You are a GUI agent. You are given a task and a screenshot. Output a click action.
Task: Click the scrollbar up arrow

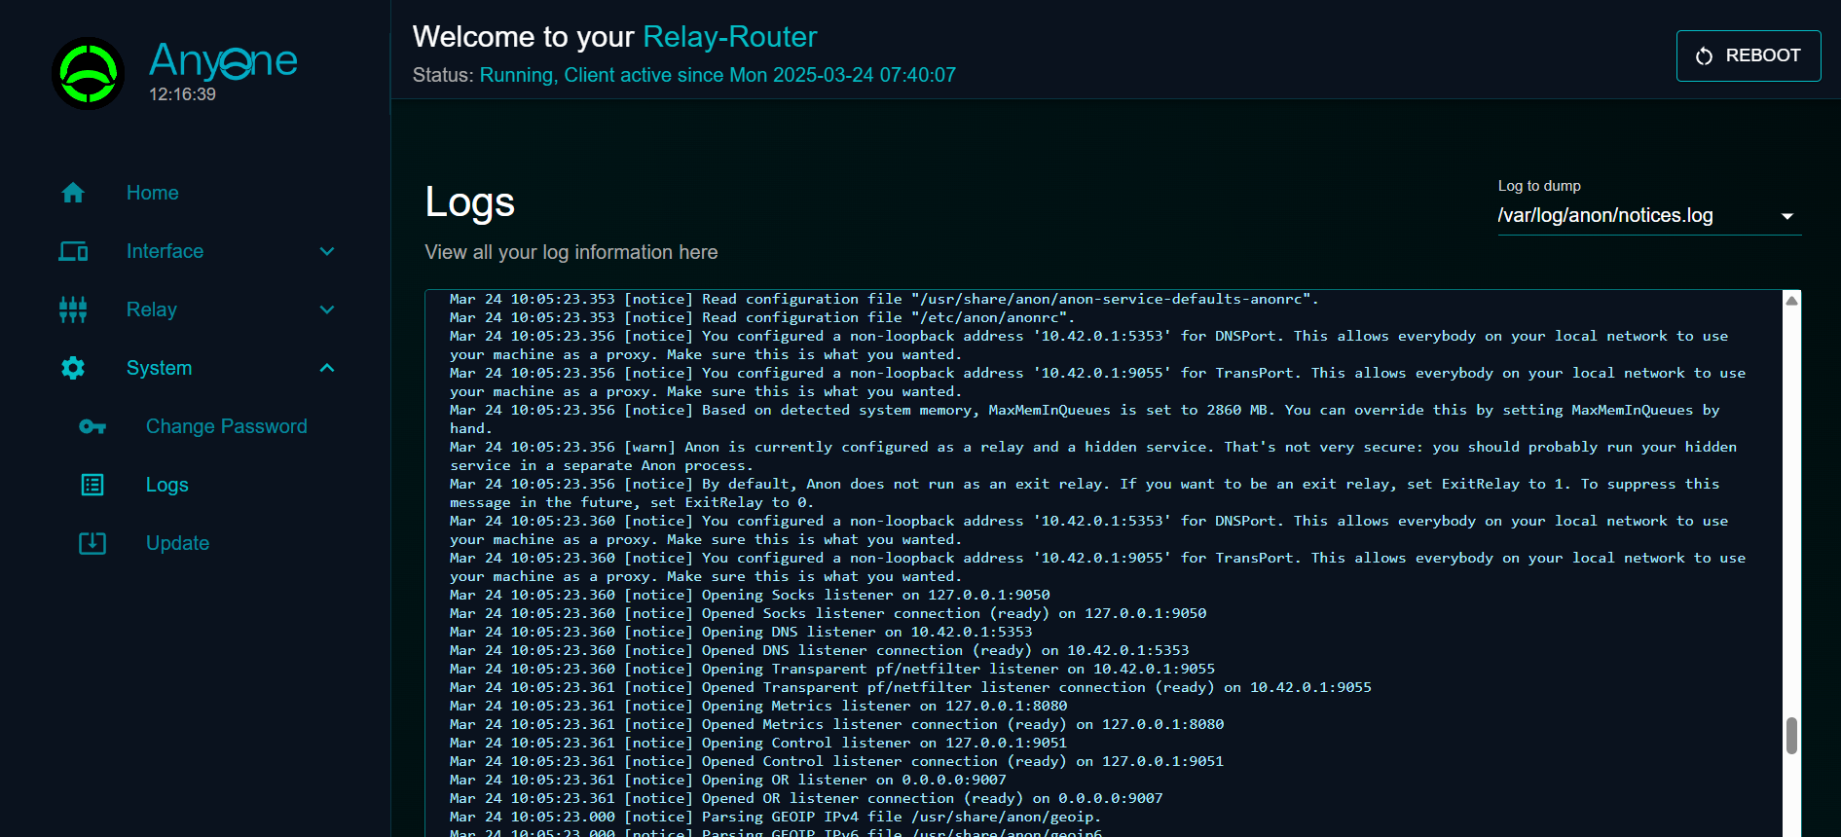click(x=1791, y=301)
